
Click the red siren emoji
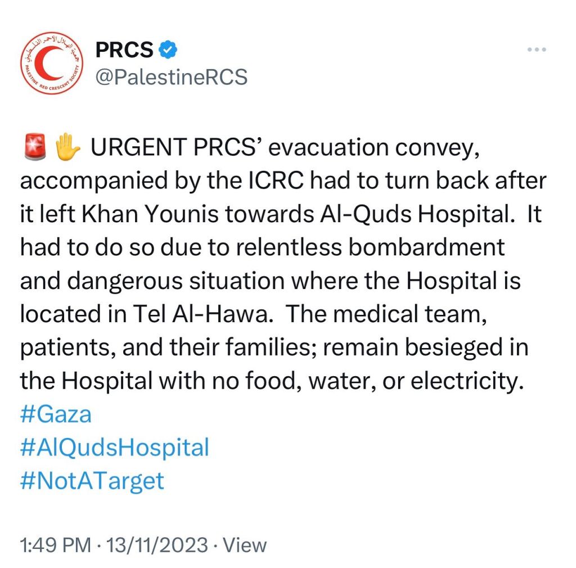tap(35, 147)
